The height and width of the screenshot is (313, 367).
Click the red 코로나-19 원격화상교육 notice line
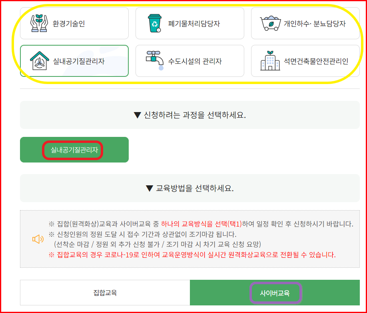(192, 255)
